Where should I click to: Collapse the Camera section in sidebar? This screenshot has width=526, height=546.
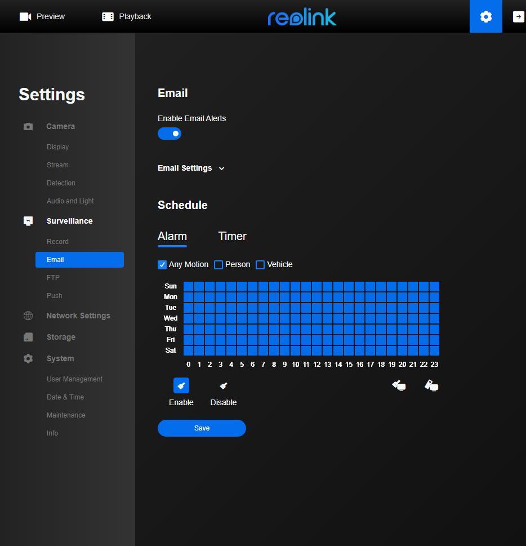click(60, 126)
